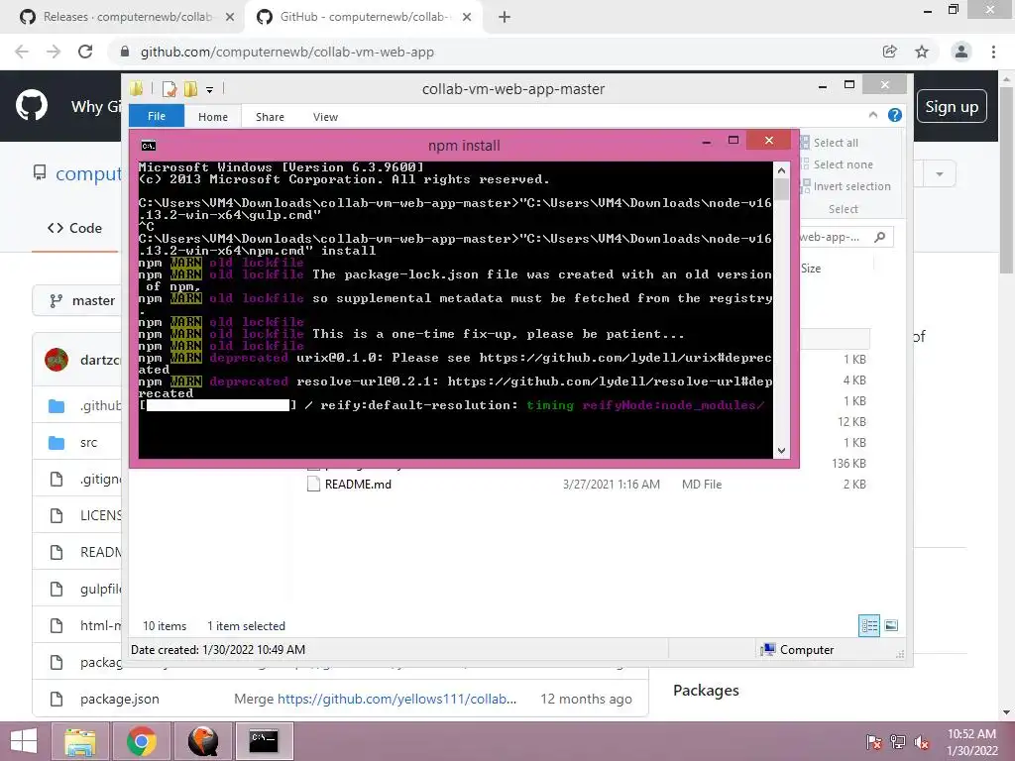The image size is (1015, 761).
Task: Switch to the Home ribbon tab
Action: 213,117
